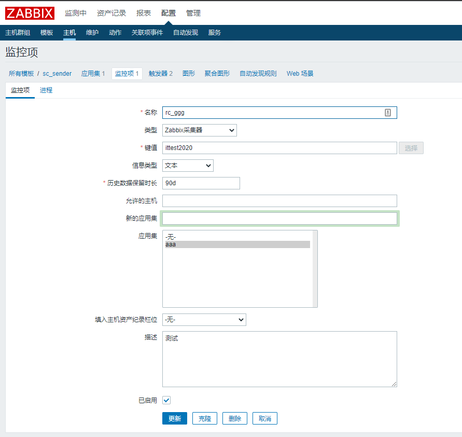This screenshot has width=462, height=437.
Task: Open the 资产记录 top menu
Action: (x=111, y=13)
